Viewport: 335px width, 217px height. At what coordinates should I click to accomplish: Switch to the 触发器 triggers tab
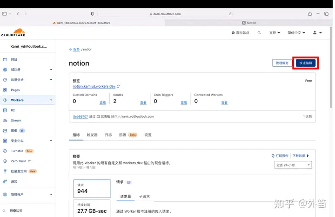click(92, 135)
